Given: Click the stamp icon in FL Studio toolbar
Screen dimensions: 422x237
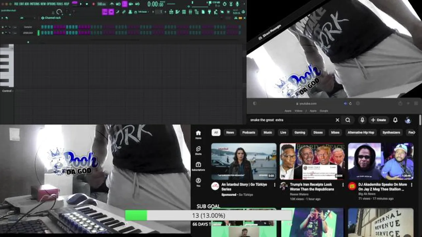Looking at the screenshot, I should tap(130, 12).
